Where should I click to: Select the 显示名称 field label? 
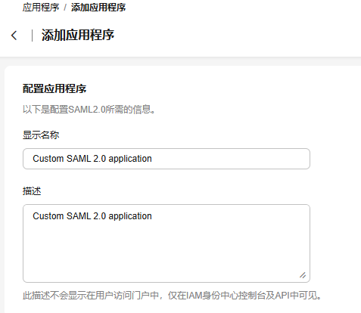[41, 135]
